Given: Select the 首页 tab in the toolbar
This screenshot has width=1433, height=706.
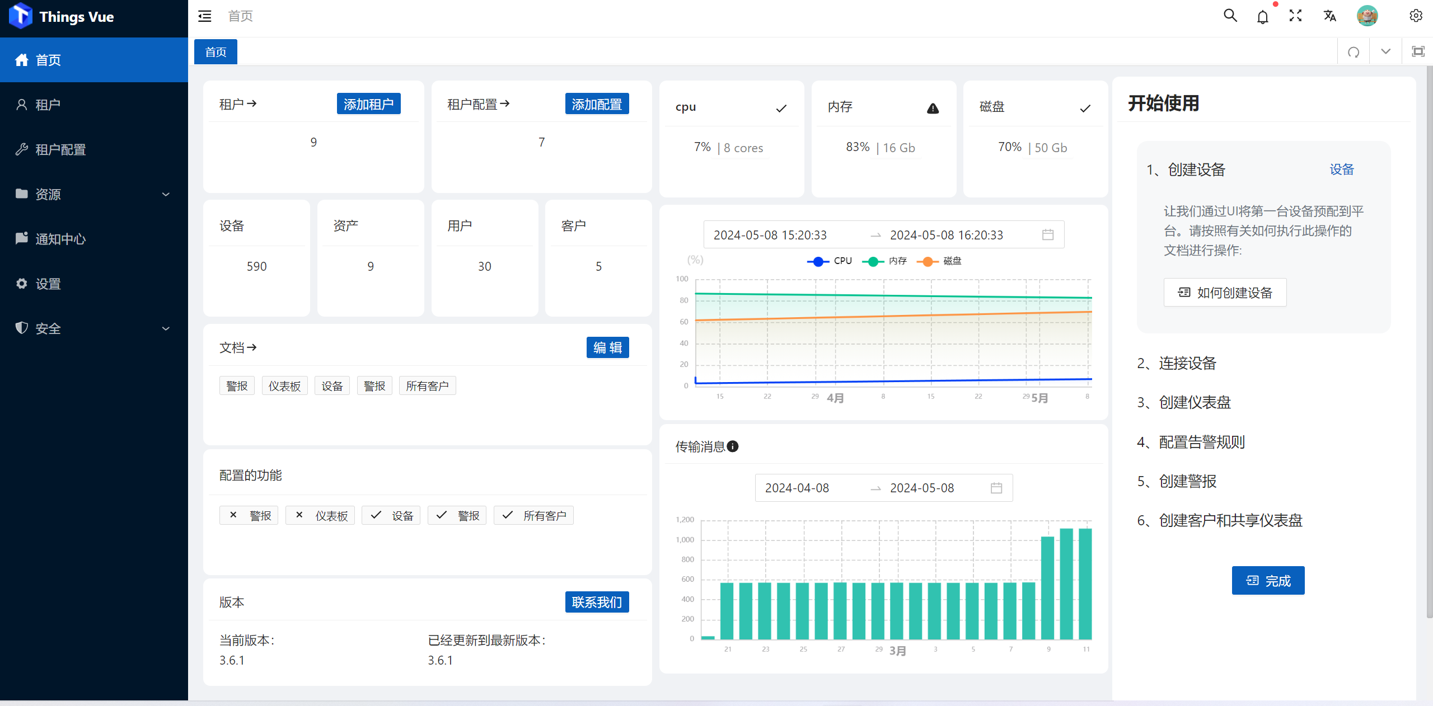Looking at the screenshot, I should coord(215,51).
